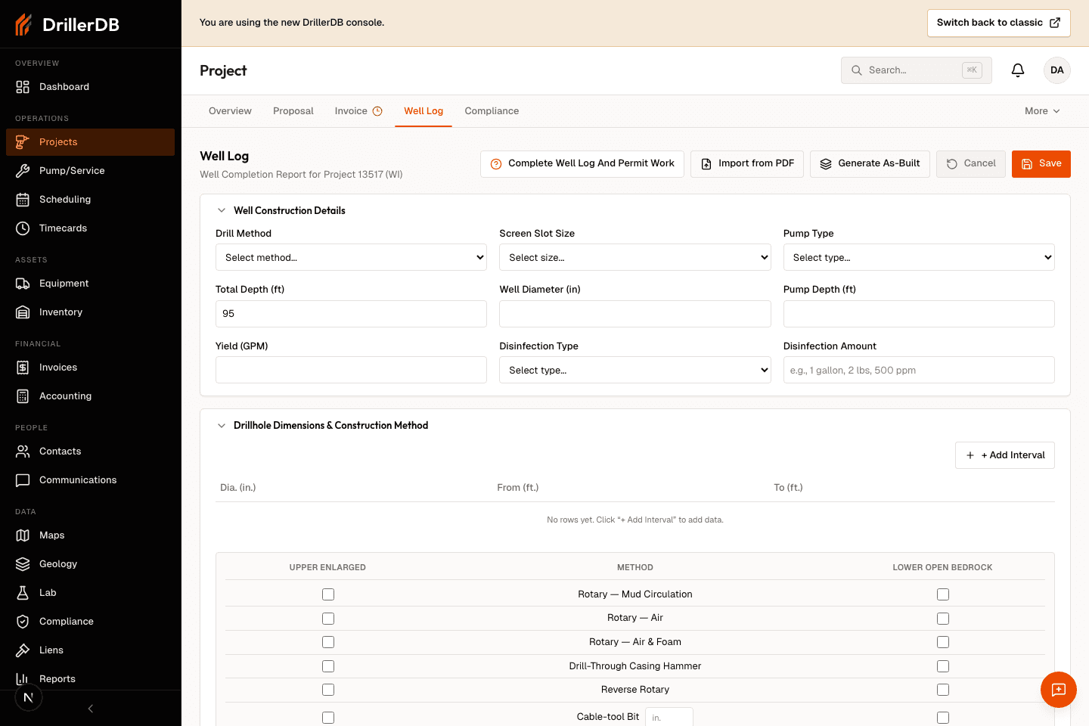Save the well log
This screenshot has height=726, width=1089.
pyautogui.click(x=1041, y=164)
